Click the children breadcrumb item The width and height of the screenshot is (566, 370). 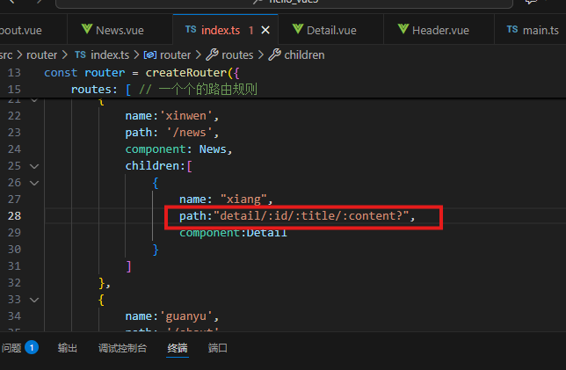(304, 54)
